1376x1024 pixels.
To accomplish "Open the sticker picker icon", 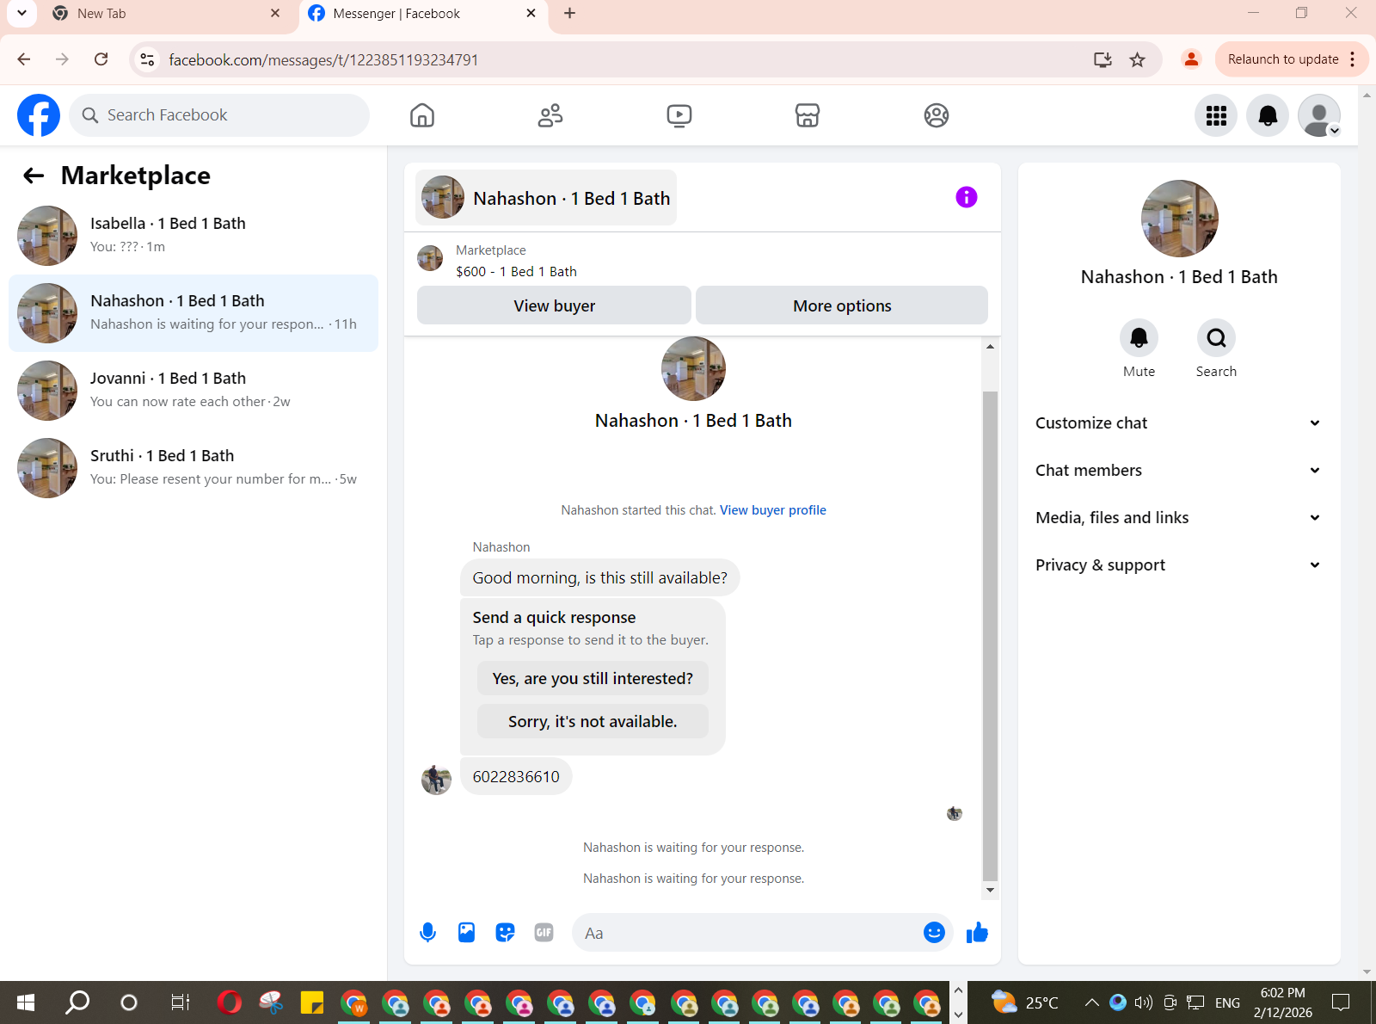I will click(x=505, y=933).
